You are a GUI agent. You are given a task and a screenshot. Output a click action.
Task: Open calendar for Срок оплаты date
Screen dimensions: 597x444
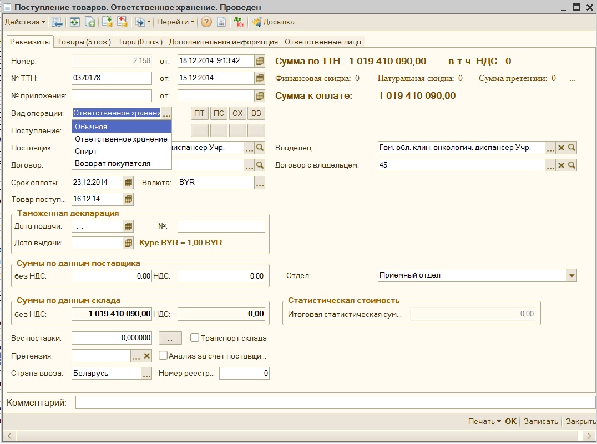tap(128, 183)
